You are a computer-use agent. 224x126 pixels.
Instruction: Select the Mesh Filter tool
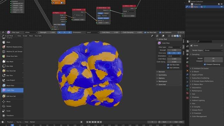tap(12, 85)
